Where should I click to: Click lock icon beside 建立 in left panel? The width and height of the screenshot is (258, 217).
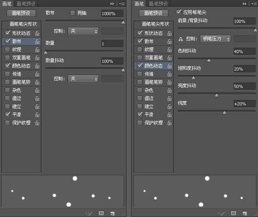coord(37,107)
